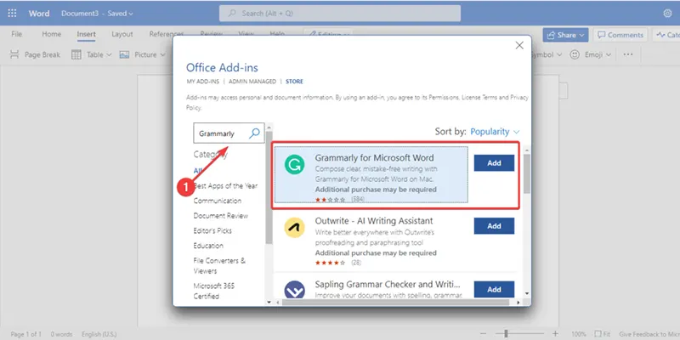The height and width of the screenshot is (340, 680).
Task: Click the top search bar in Word
Action: (x=339, y=14)
